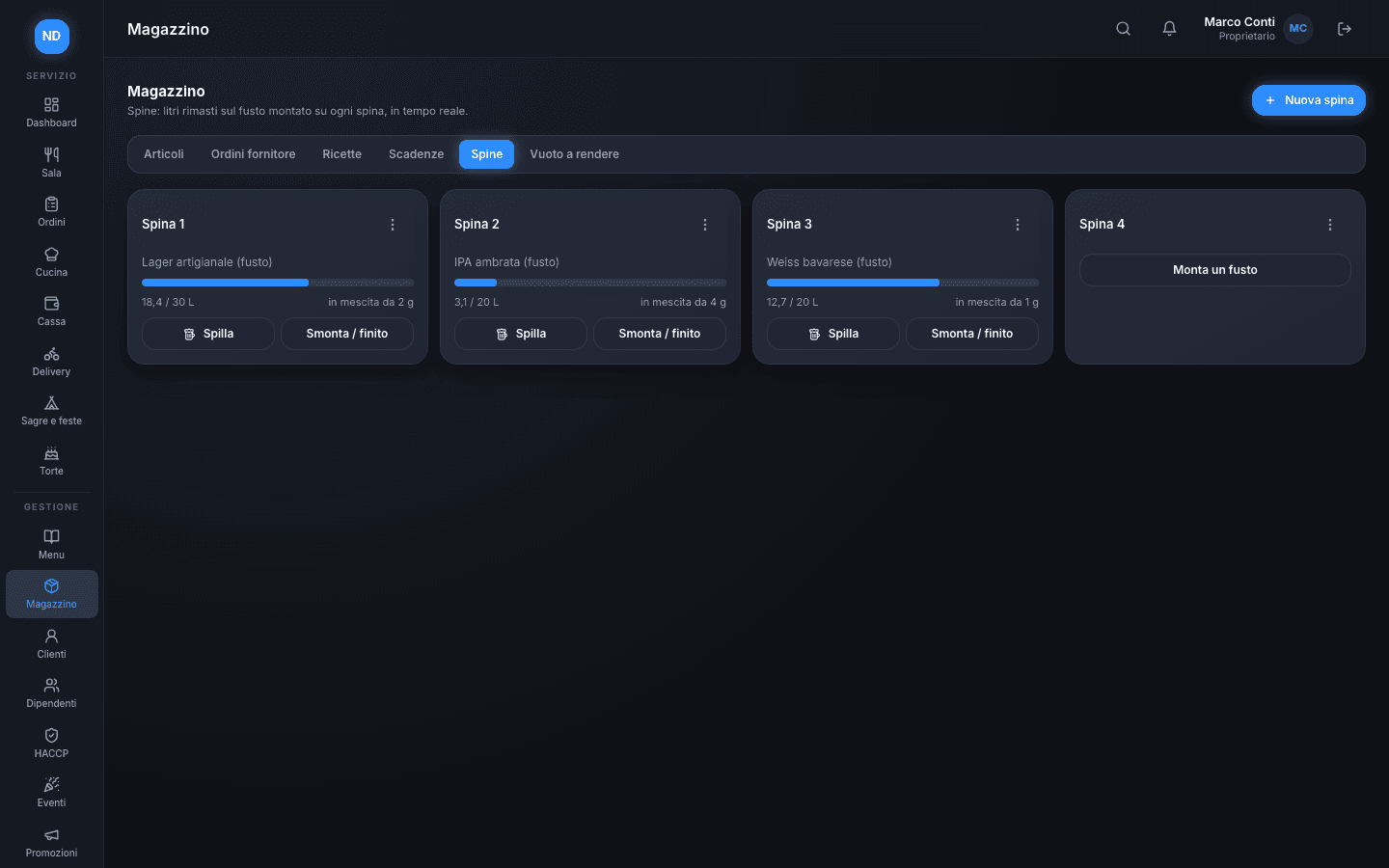Click the Nuova spina button
Screen dimensions: 1389x868
pyautogui.click(x=1309, y=100)
